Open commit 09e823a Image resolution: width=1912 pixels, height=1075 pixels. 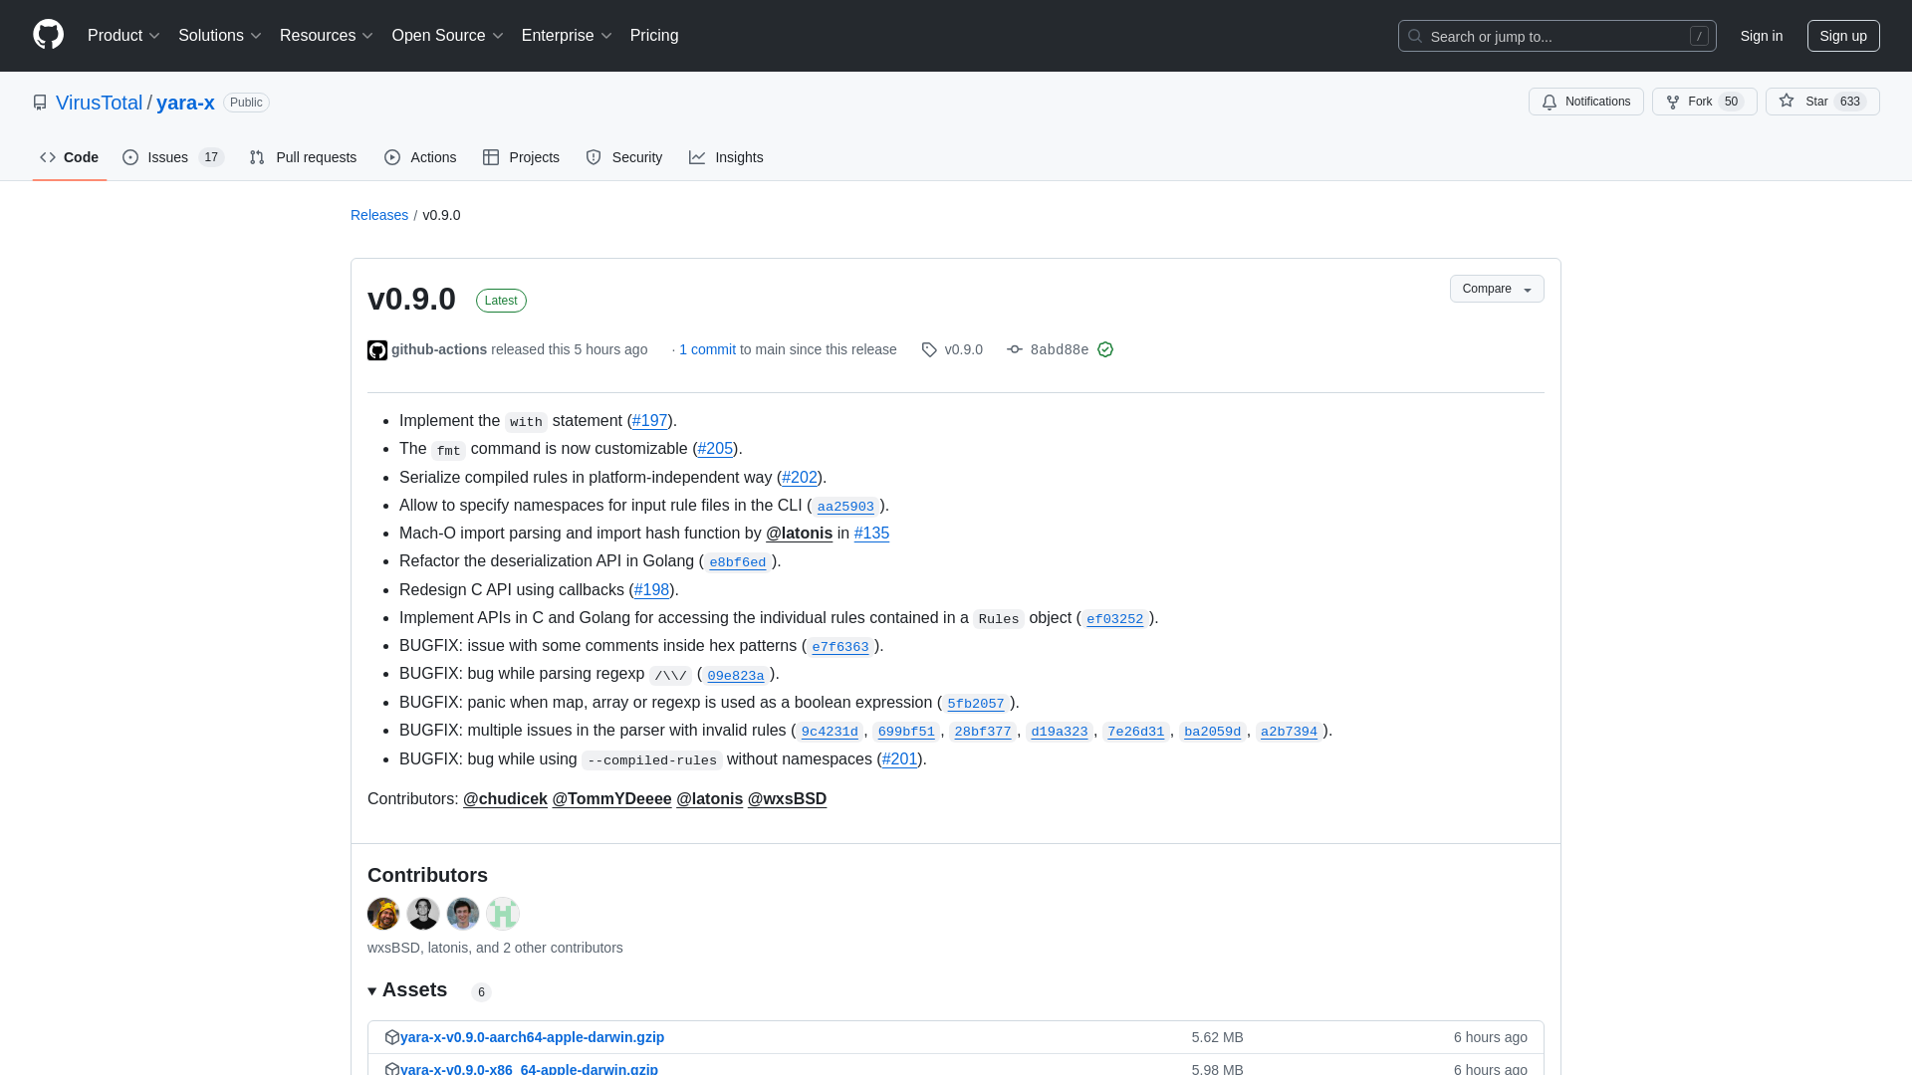736,676
